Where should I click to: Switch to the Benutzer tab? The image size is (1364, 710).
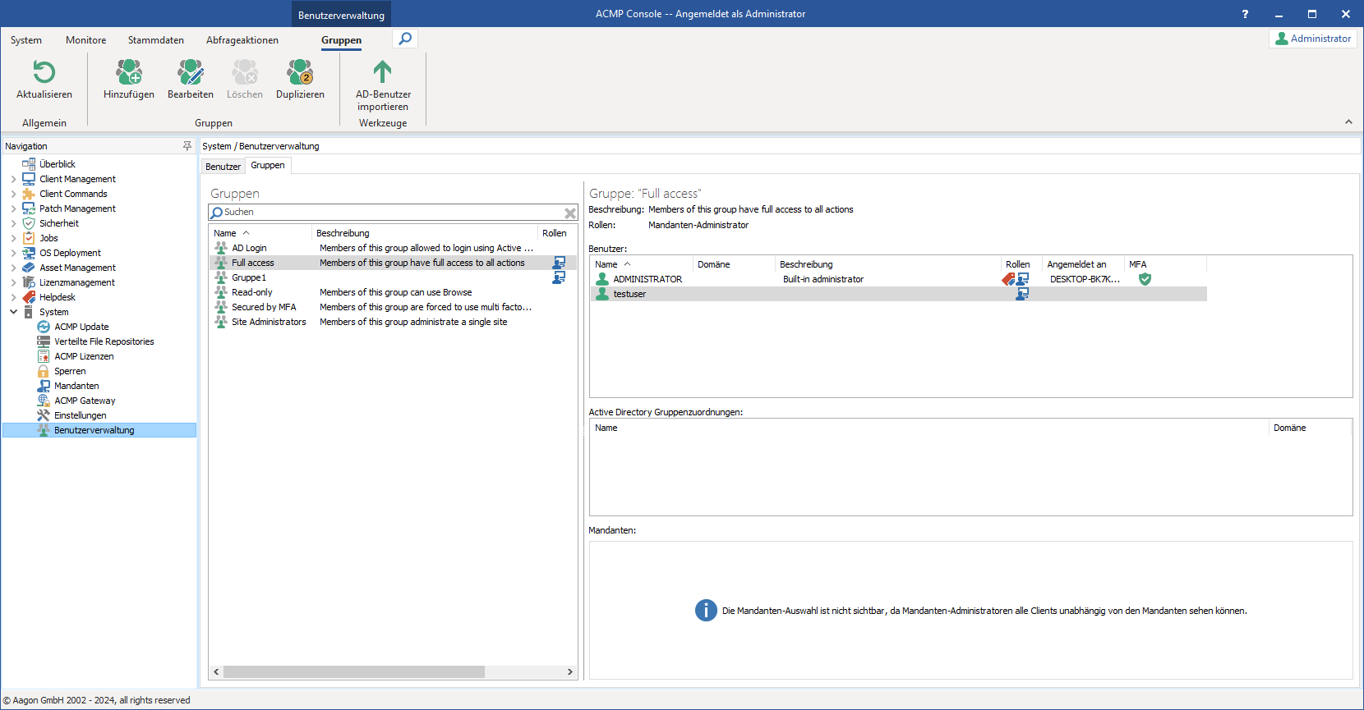pyautogui.click(x=223, y=167)
